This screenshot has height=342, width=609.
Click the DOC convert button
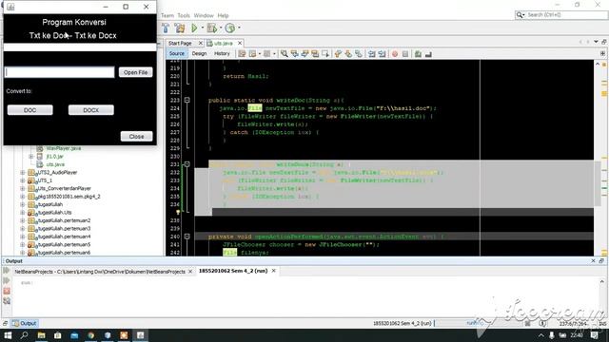[29, 110]
